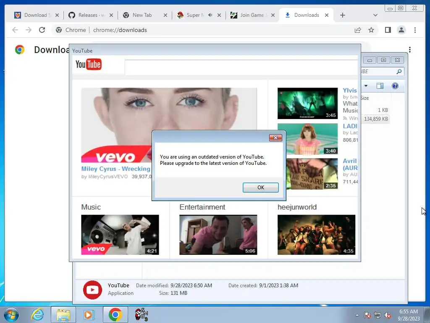Focus the YouTube search input field
Image resolution: width=430 pixels, height=323 pixels.
coord(241,67)
